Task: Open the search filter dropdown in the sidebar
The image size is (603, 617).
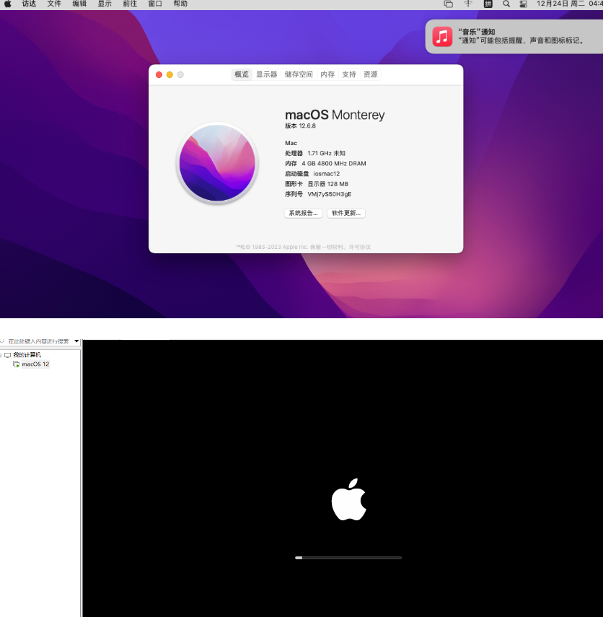Action: click(76, 341)
